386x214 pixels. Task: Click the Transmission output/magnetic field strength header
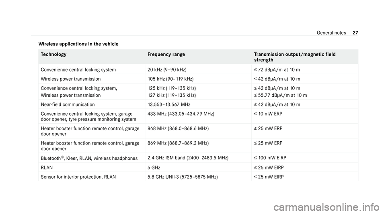click(295, 57)
